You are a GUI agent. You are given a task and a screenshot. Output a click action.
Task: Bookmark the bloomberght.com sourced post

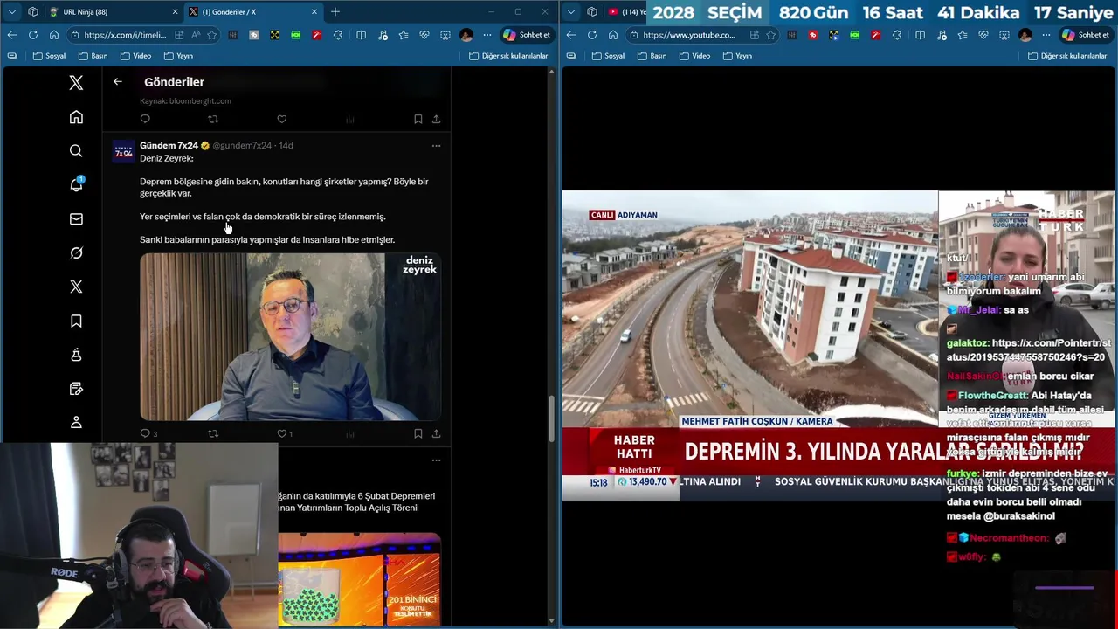(x=418, y=119)
